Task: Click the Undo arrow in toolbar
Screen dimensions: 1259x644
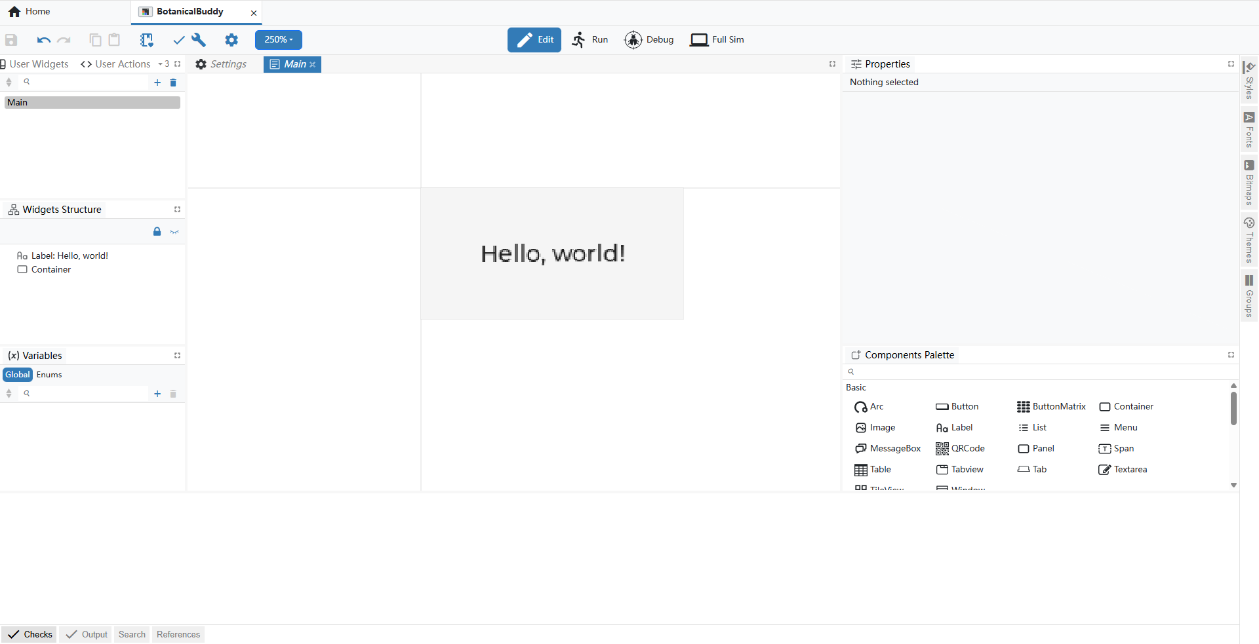Action: (43, 40)
